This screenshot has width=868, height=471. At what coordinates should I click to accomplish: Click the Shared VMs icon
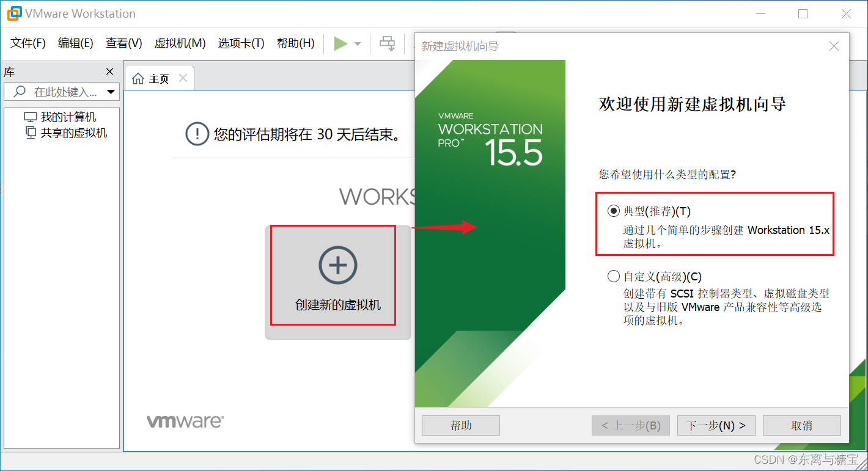(x=31, y=133)
